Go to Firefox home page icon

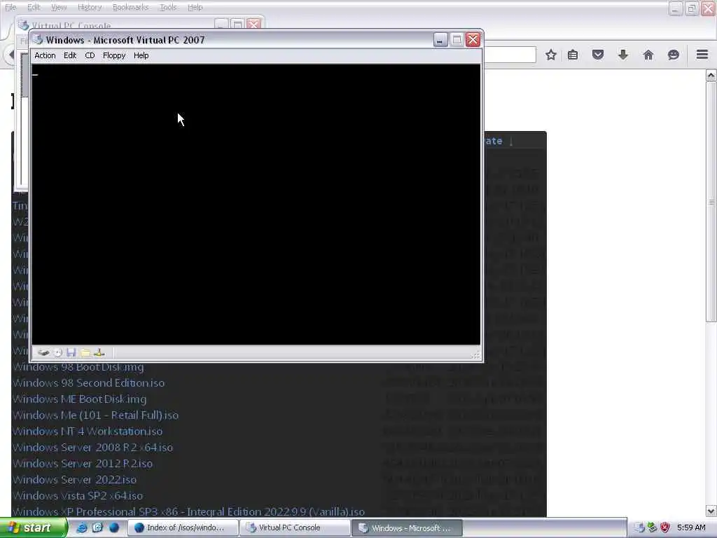pos(648,55)
